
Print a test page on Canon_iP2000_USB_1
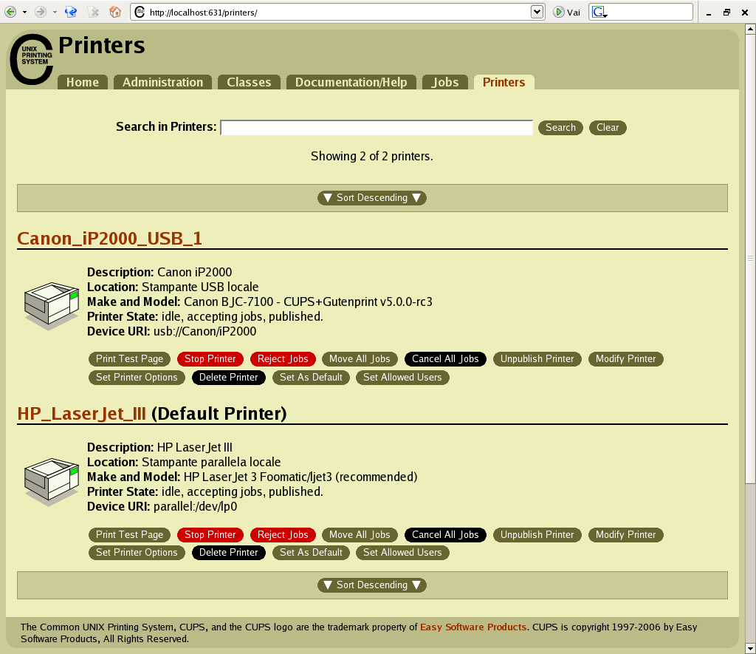[129, 358]
